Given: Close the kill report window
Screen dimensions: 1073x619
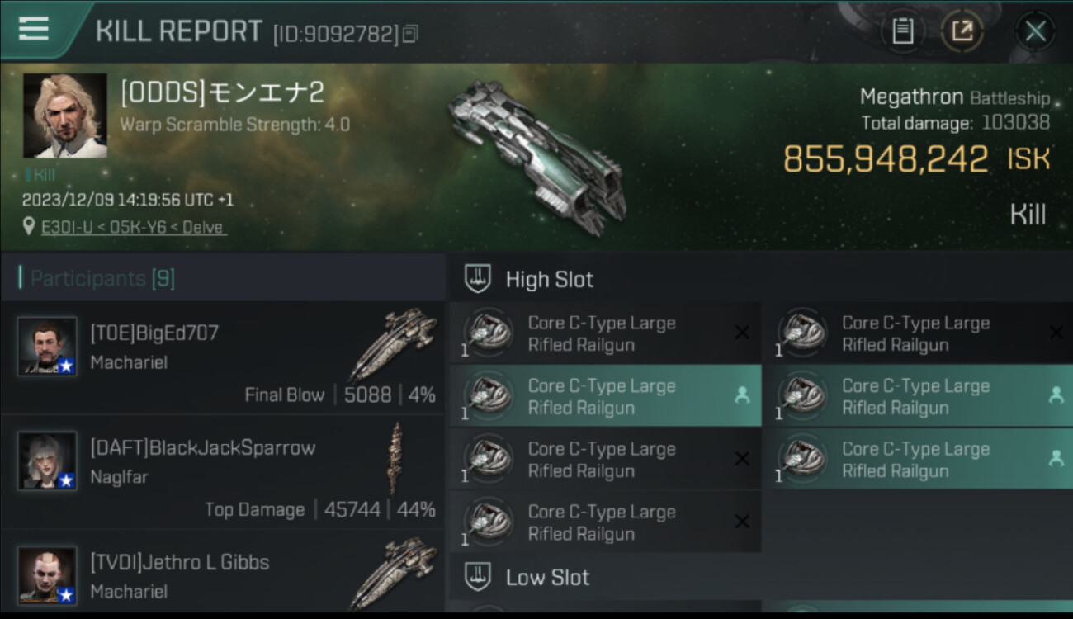Looking at the screenshot, I should pyautogui.click(x=1035, y=32).
